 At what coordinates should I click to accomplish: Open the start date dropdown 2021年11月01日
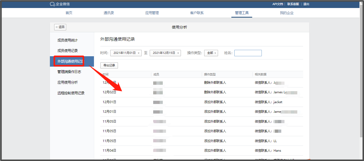126,53
